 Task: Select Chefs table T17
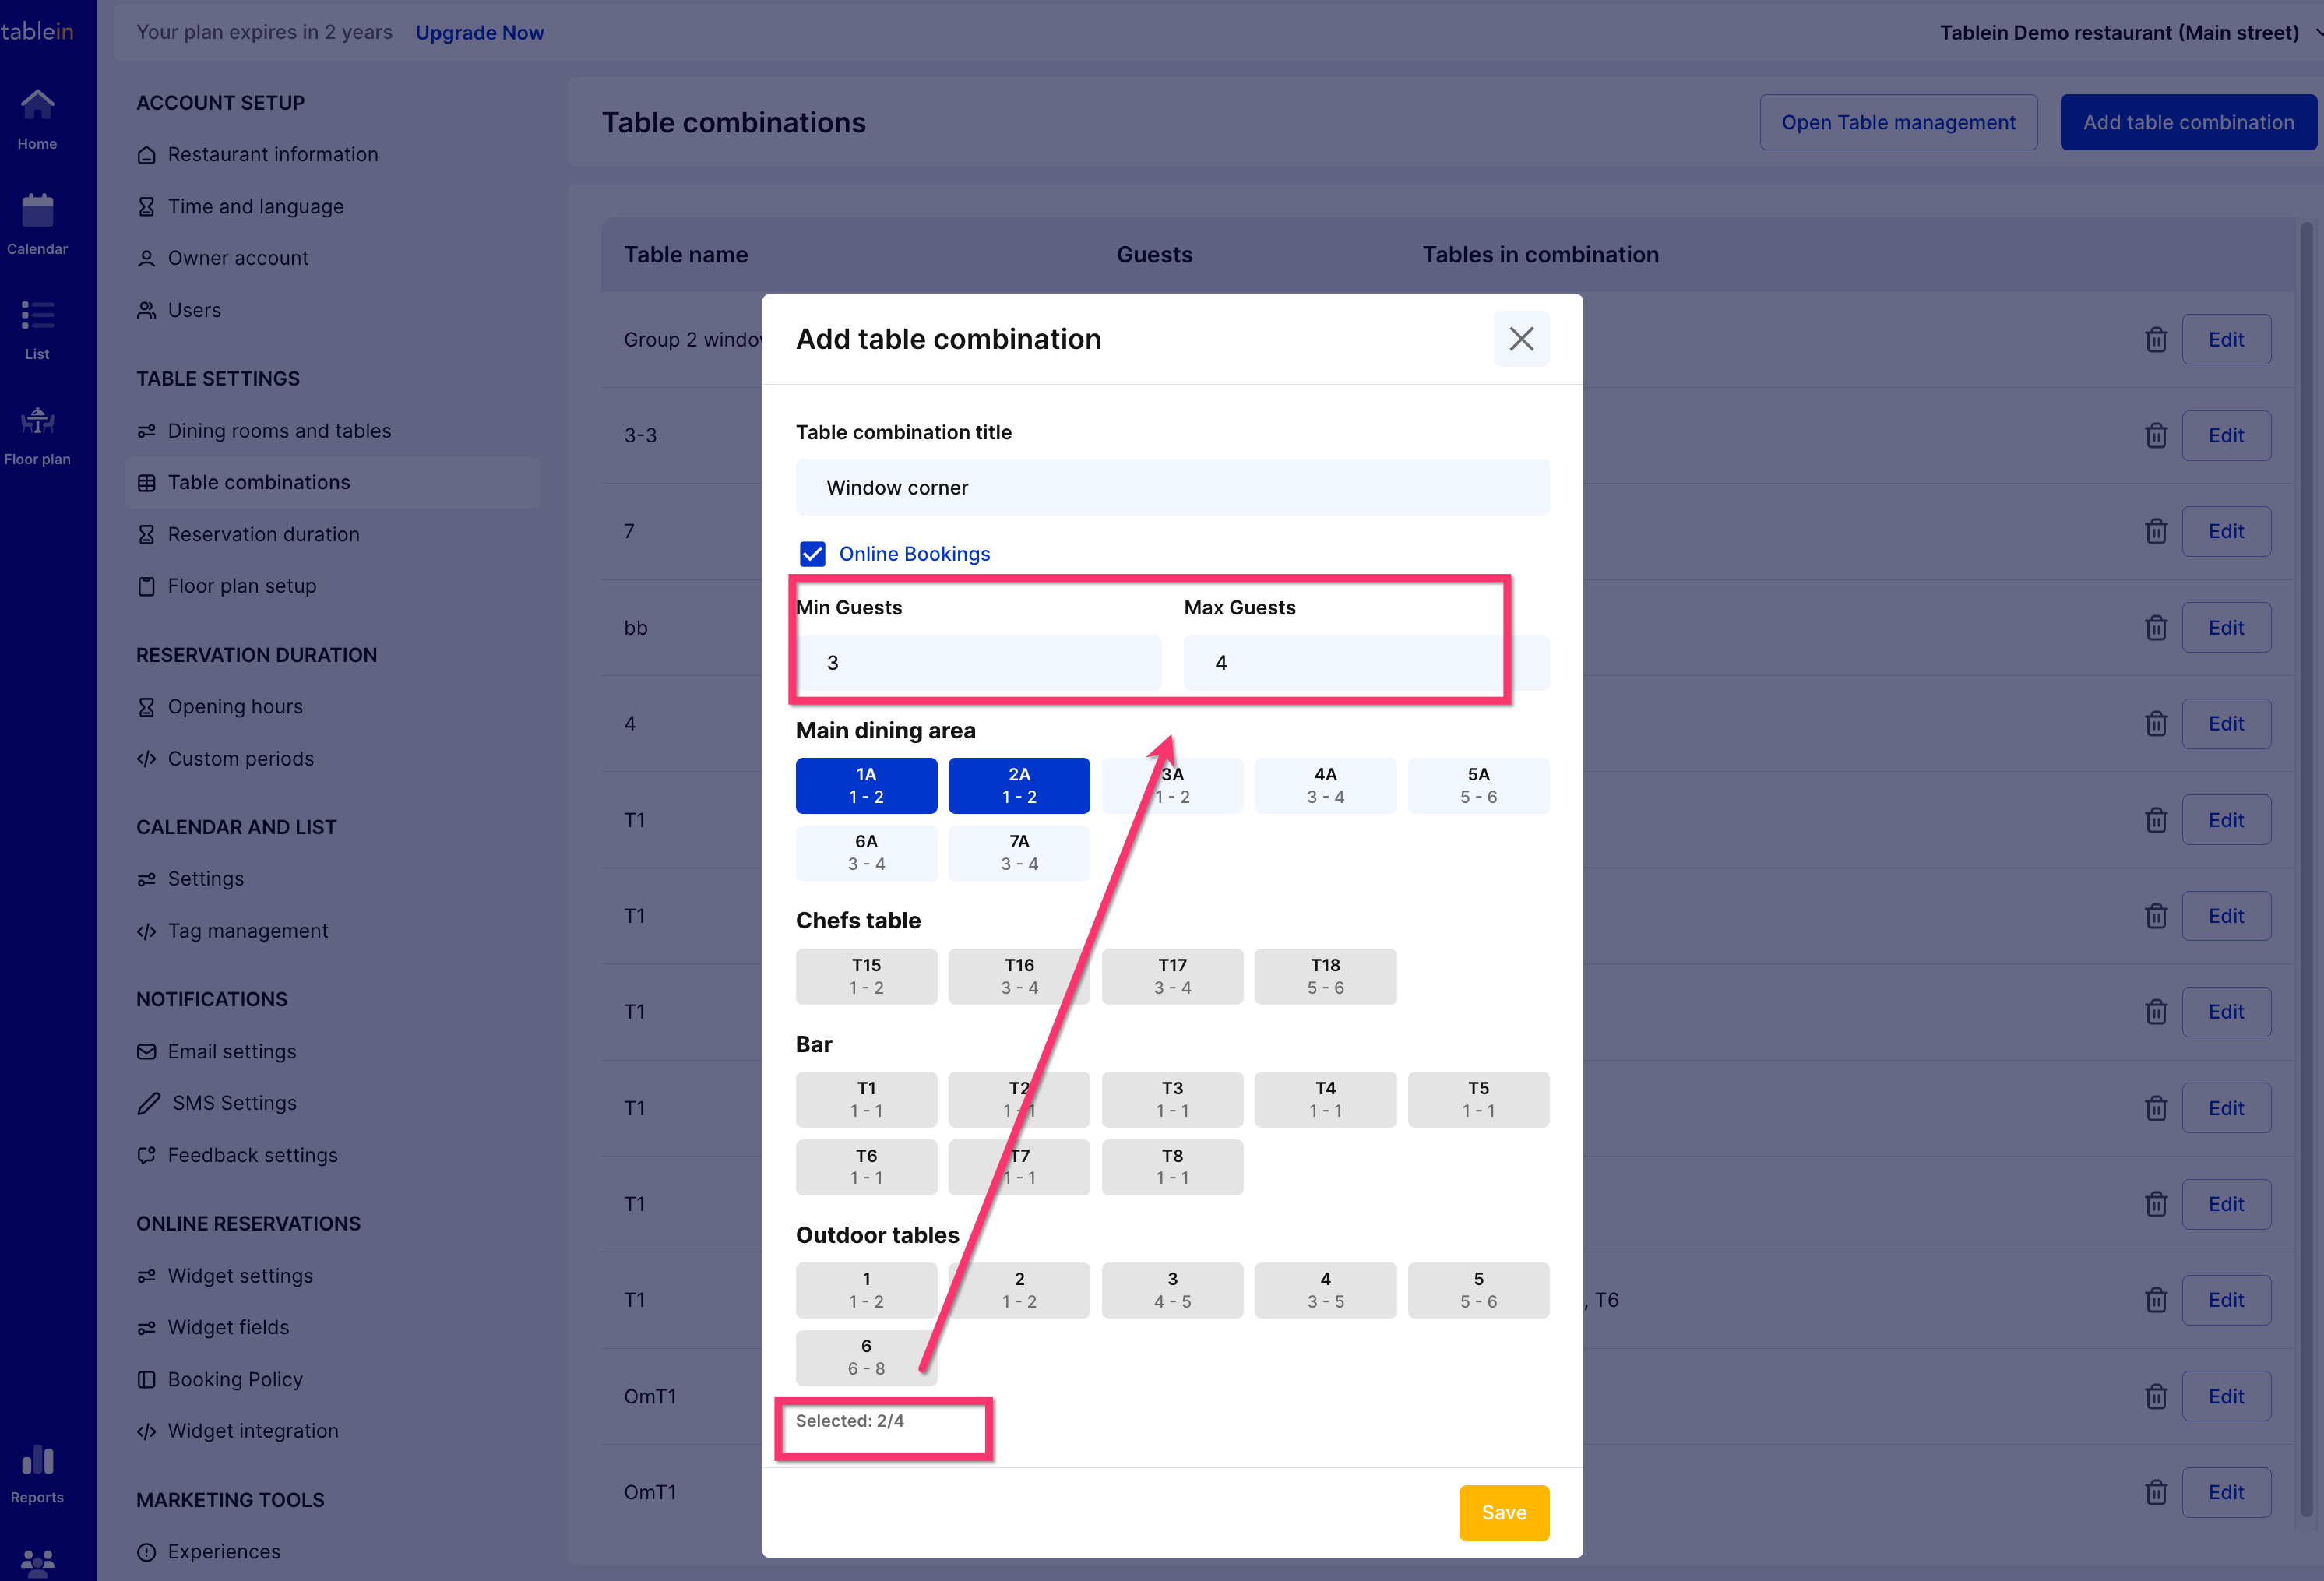[1172, 976]
